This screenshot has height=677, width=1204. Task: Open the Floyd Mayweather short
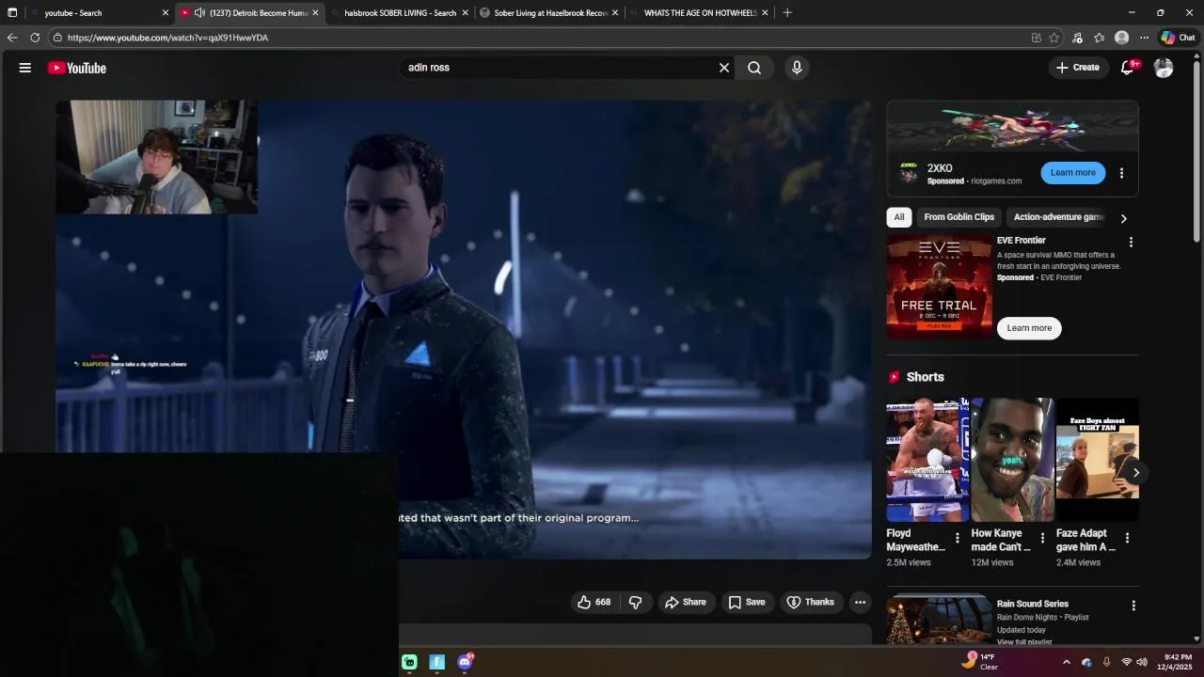[927, 460]
